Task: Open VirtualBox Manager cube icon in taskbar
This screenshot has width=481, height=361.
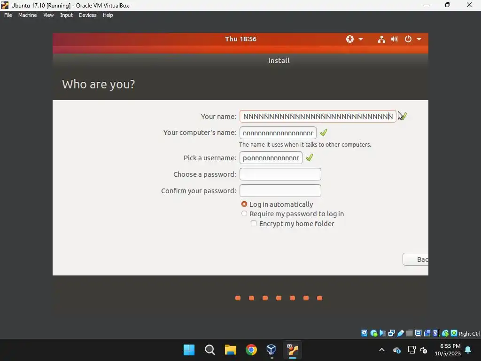Action: tap(272, 350)
